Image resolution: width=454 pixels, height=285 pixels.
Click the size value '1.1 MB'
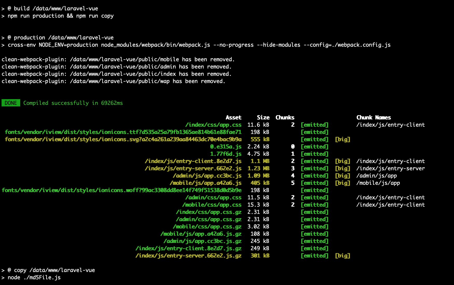click(x=260, y=161)
